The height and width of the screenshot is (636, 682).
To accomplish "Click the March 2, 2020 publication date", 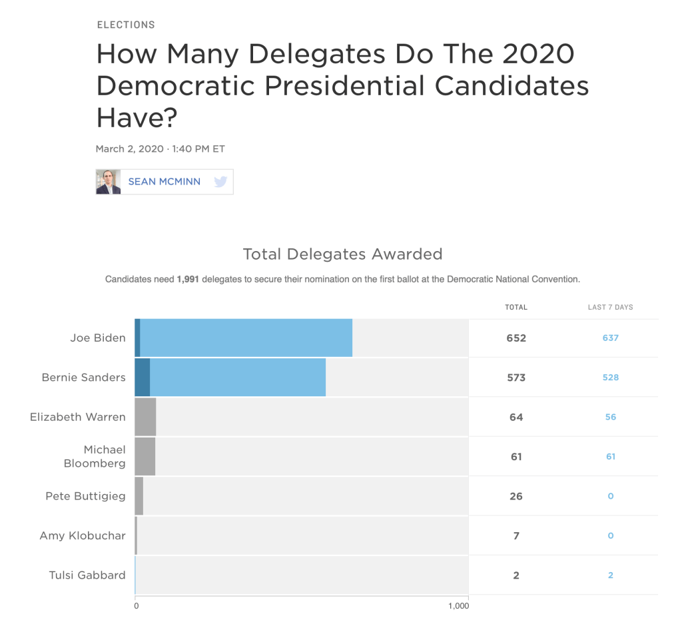I will click(129, 149).
